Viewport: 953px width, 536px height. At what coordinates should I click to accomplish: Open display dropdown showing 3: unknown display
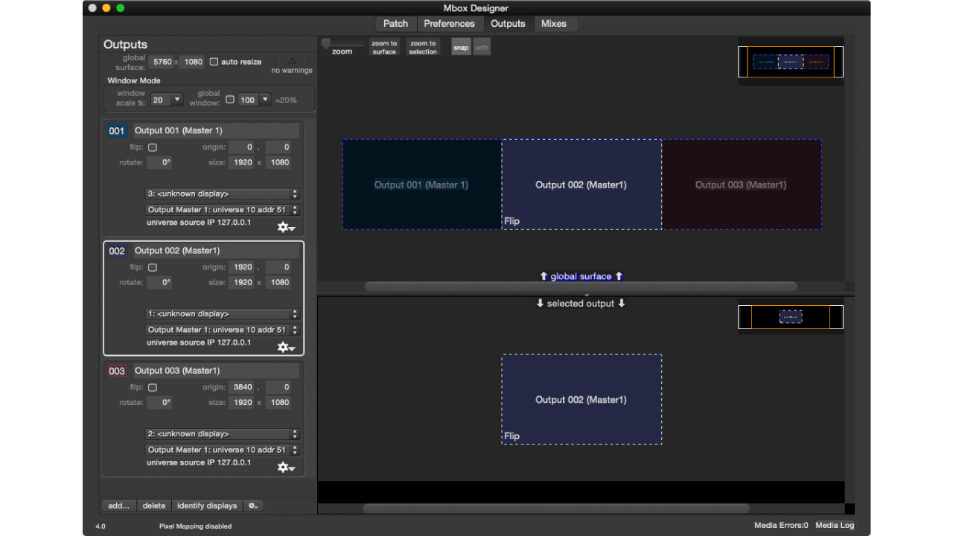pos(223,194)
